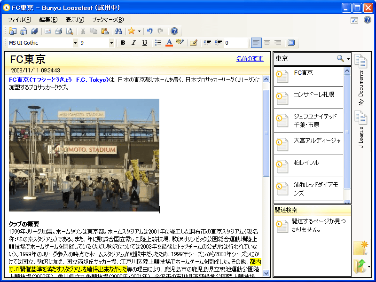This screenshot has width=376, height=282.
Task: Click the magnifier search icon
Action: [340, 58]
